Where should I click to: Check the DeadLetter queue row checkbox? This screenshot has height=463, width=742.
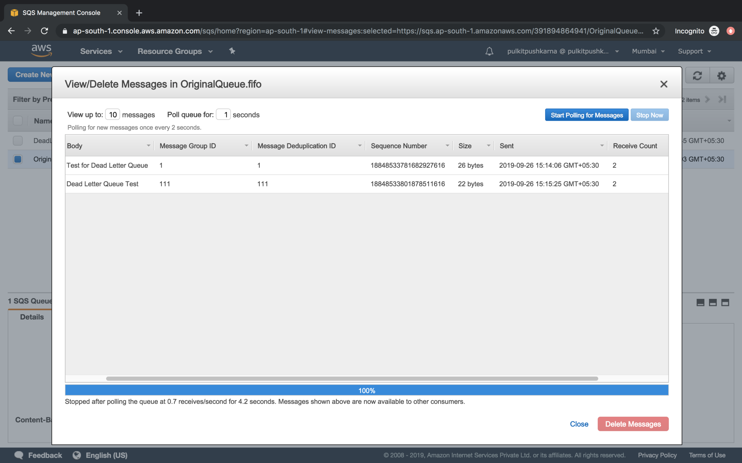[x=18, y=141]
